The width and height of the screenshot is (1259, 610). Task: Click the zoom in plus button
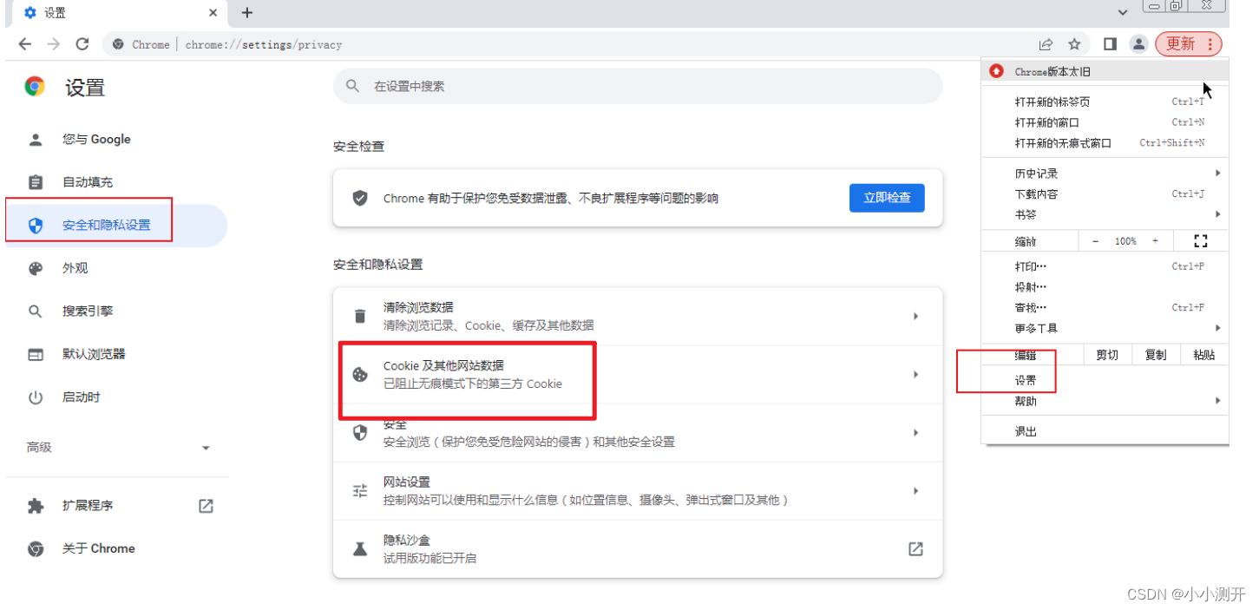coord(1155,241)
